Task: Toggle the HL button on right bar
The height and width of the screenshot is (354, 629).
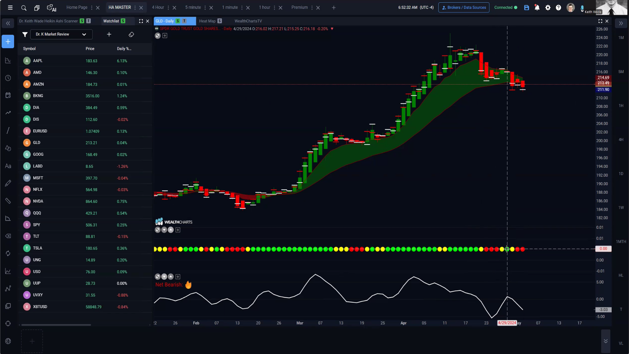Action: tap(621, 276)
